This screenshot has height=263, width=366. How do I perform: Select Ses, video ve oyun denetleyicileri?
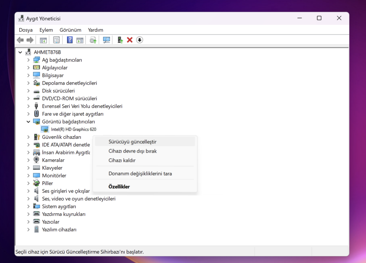tap(79, 199)
